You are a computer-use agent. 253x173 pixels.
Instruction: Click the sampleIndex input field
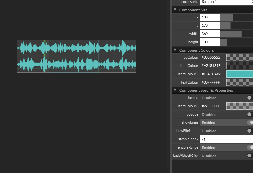tap(226, 139)
